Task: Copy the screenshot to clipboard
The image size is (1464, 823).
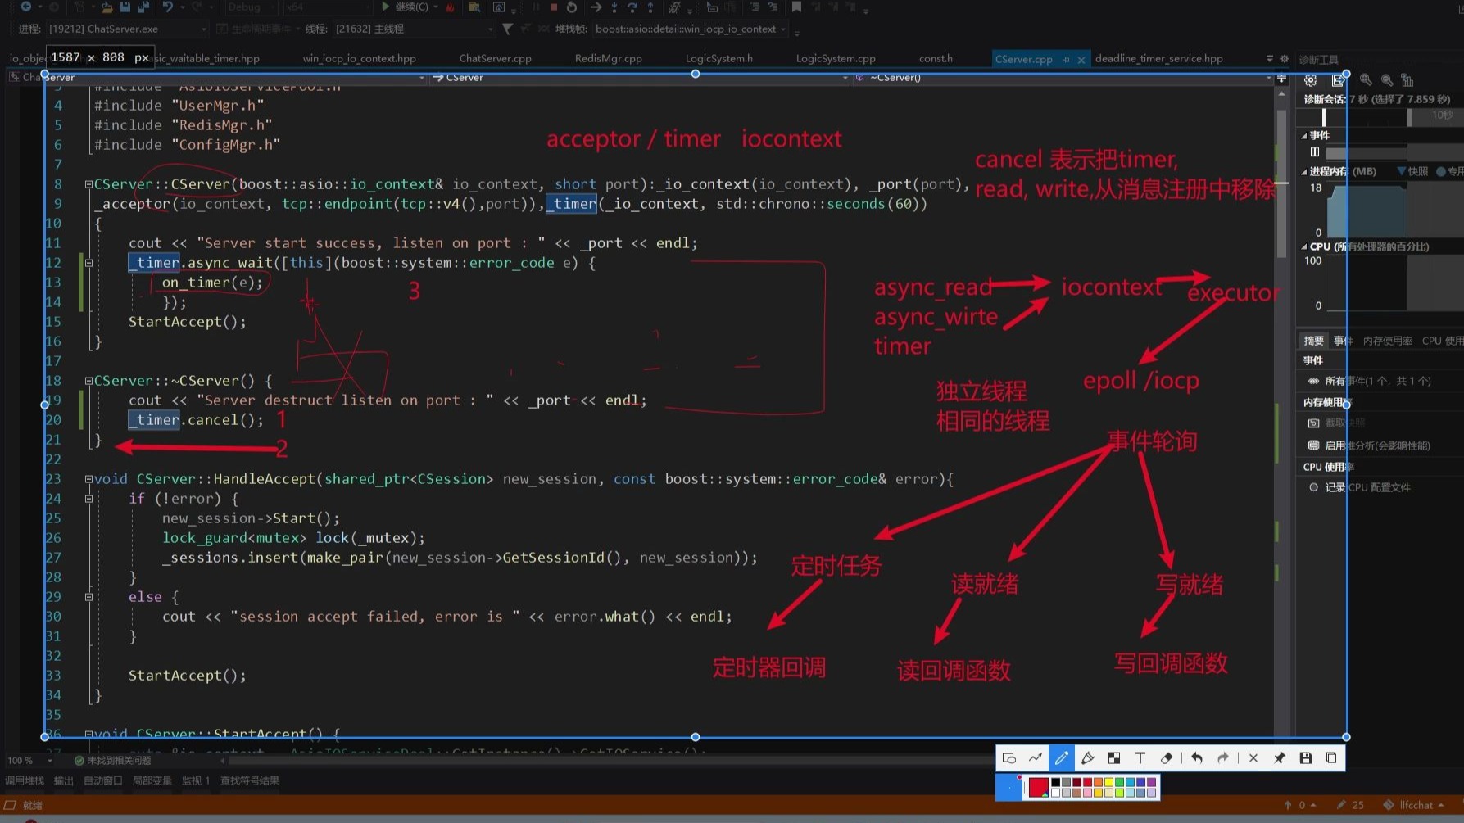Action: [x=1331, y=758]
